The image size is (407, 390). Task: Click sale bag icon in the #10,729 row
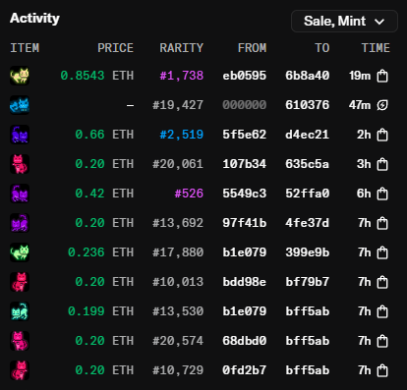click(382, 370)
